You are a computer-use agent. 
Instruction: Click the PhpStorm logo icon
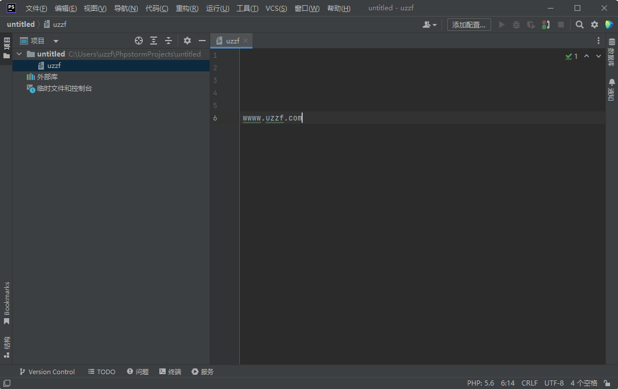11,8
